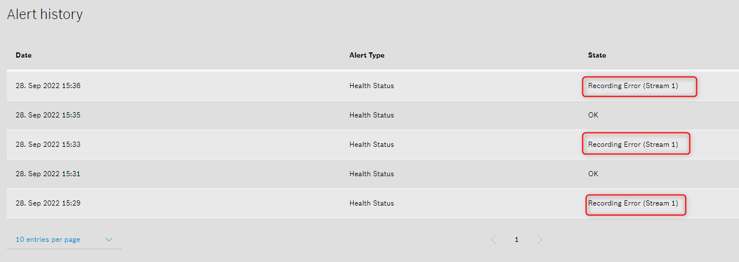
Task: Select the 28. Sep 2022 15:29 date
Action: [48, 203]
